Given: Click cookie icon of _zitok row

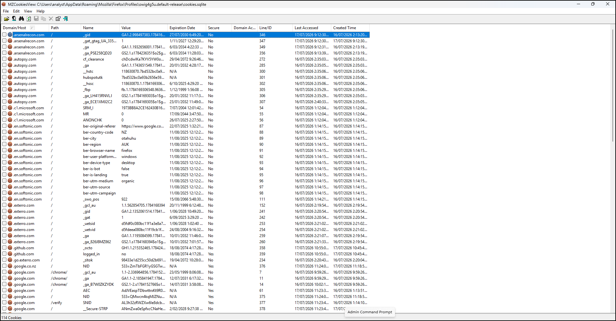Looking at the screenshot, I should 10,260.
